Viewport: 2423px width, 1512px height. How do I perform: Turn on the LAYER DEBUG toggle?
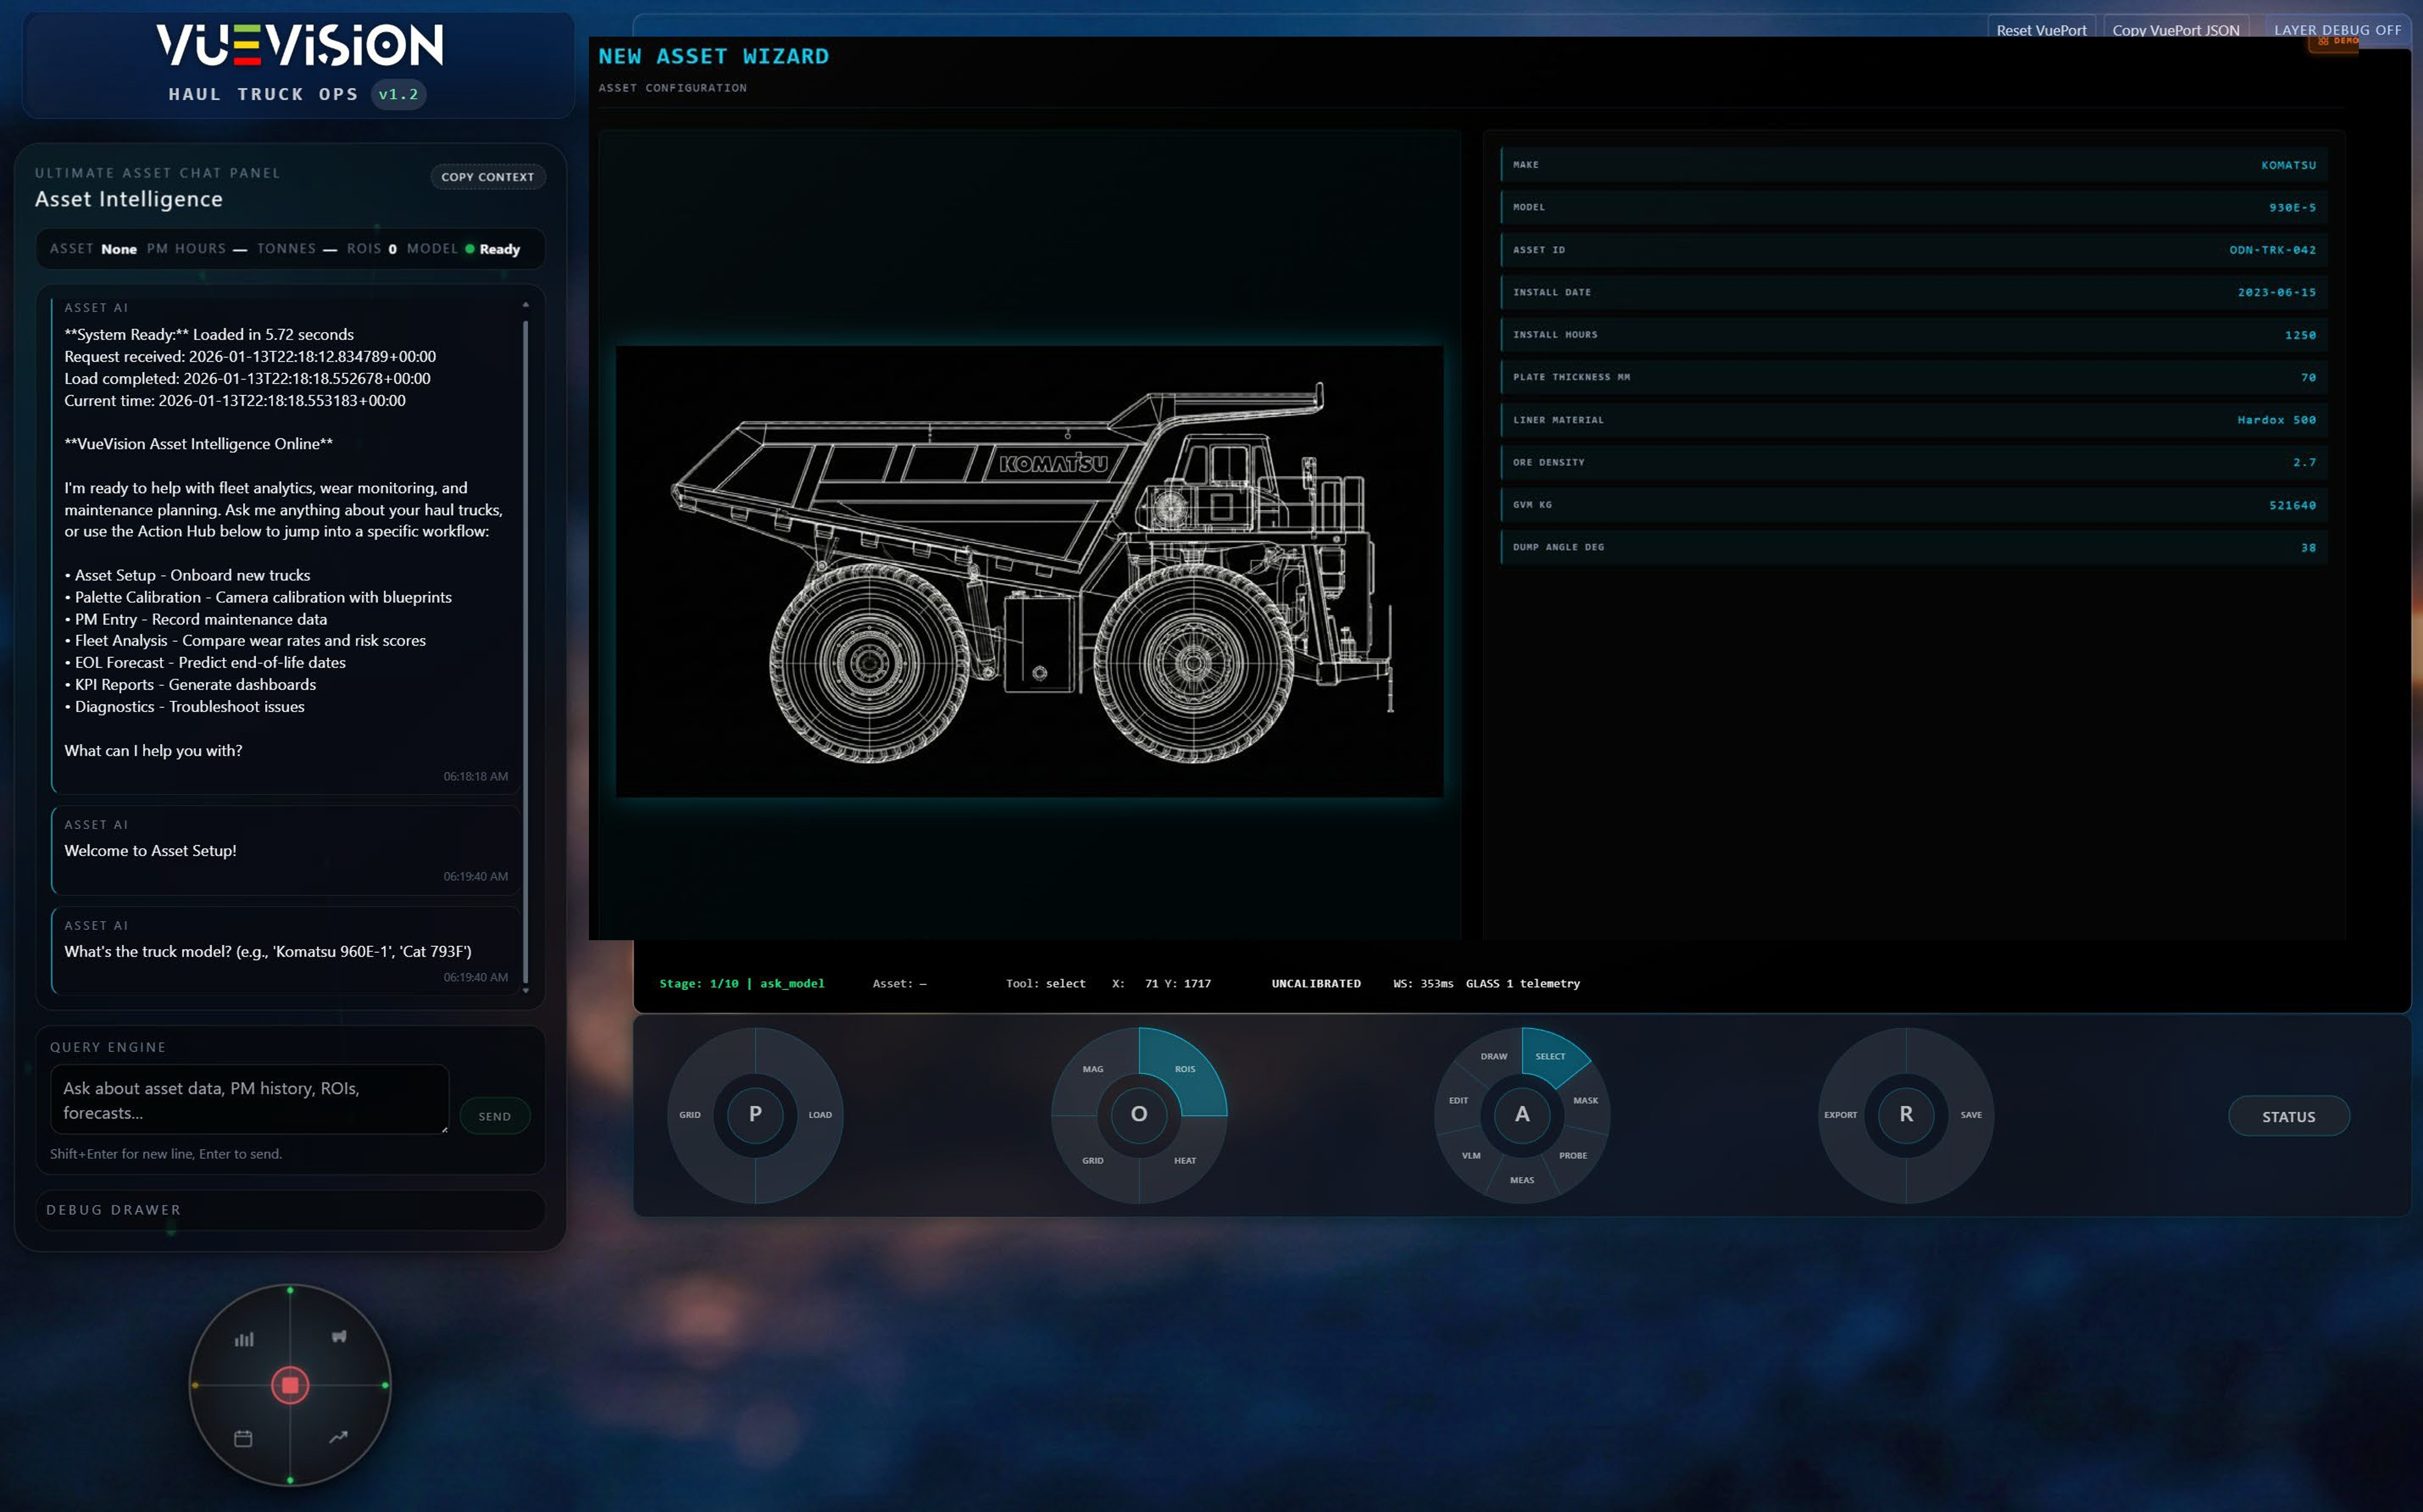click(x=2338, y=30)
